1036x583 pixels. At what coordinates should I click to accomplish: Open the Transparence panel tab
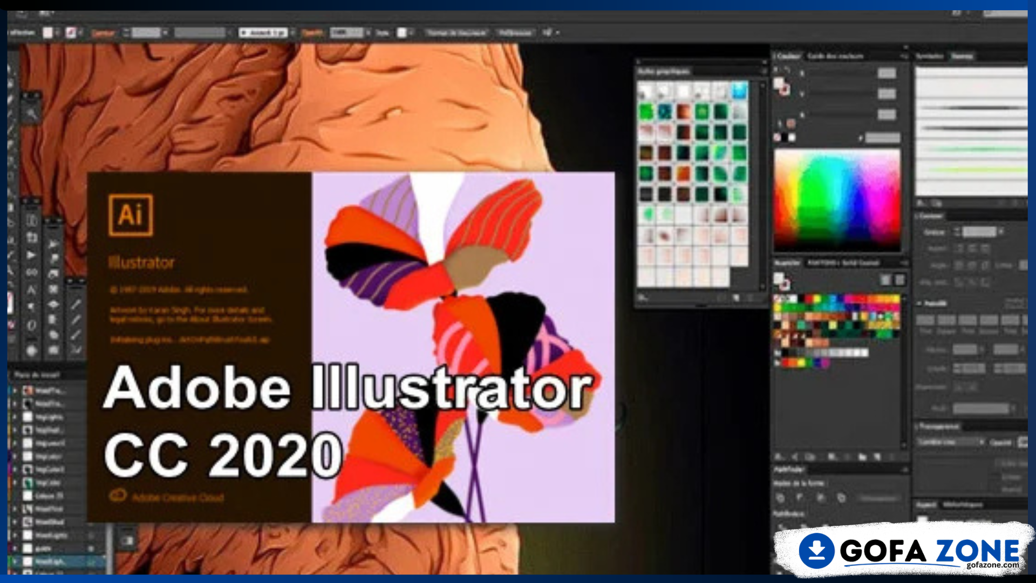[939, 426]
